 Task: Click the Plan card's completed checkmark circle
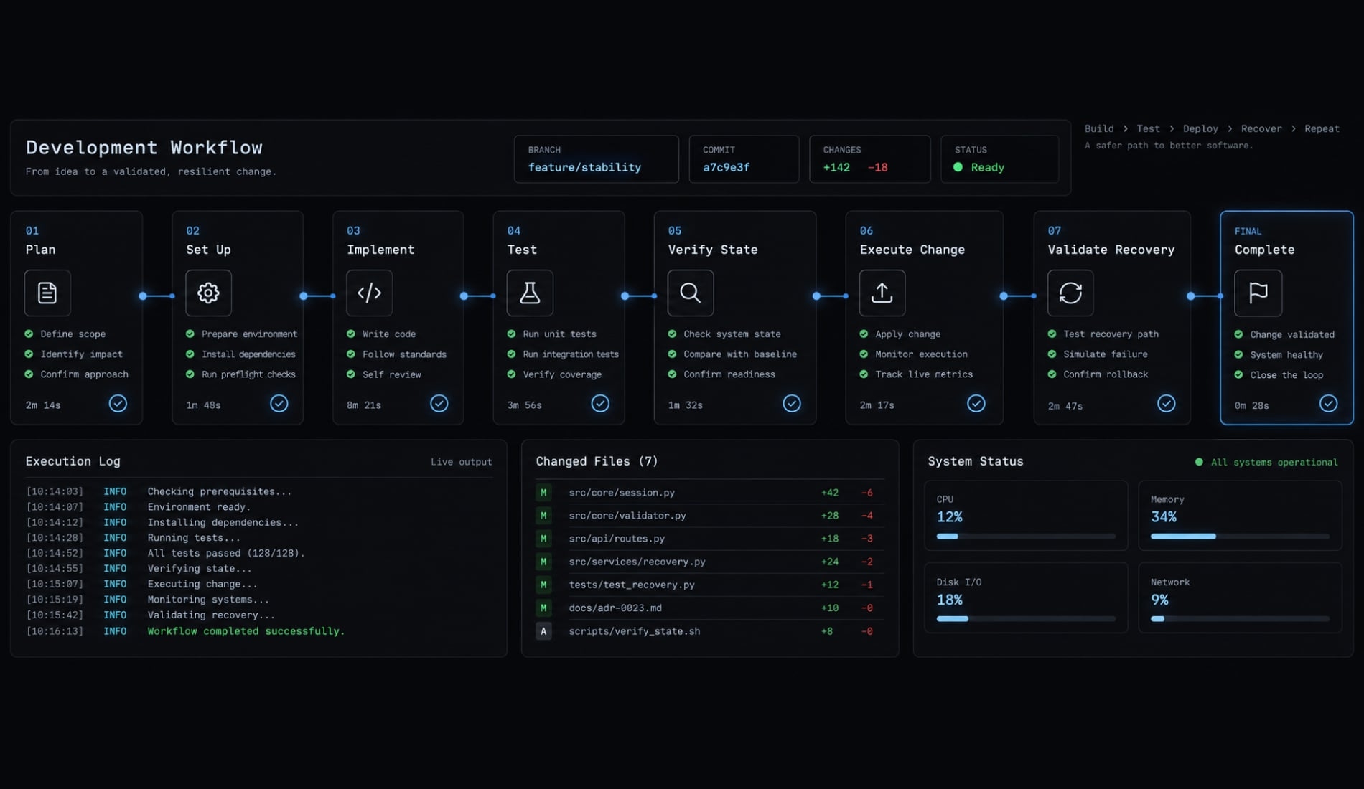[x=118, y=403]
